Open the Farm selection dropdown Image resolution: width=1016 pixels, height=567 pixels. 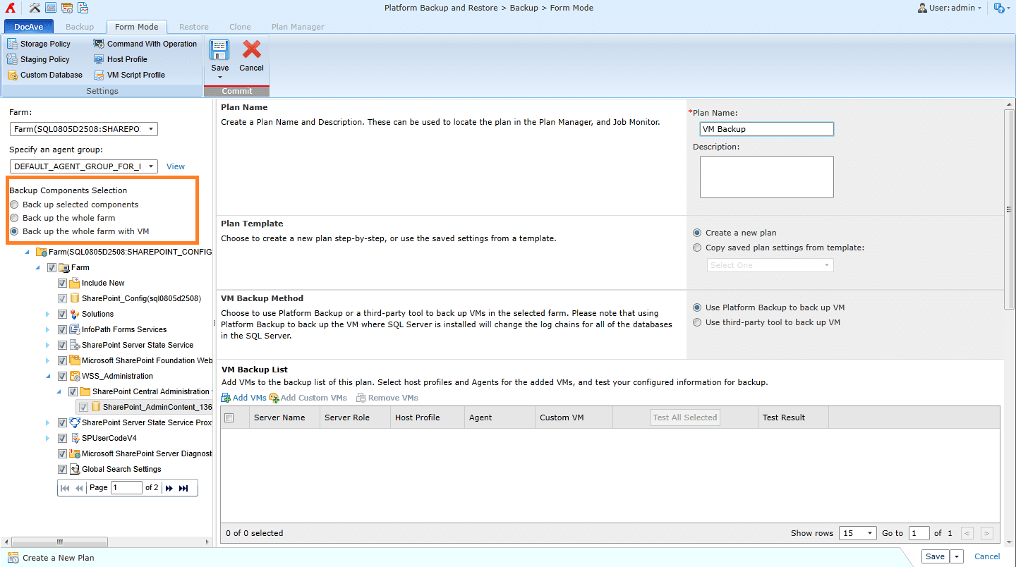tap(151, 129)
